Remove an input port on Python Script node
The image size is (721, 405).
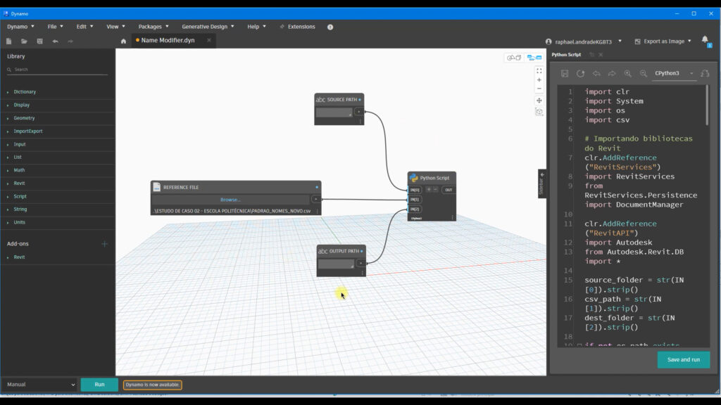tap(435, 189)
